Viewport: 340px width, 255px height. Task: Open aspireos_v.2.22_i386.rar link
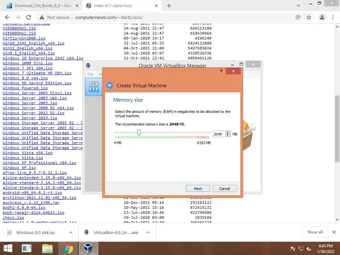pyautogui.click(x=31, y=203)
